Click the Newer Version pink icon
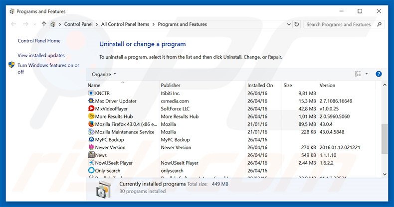Screen dimensions: 394x207 click(x=91, y=147)
